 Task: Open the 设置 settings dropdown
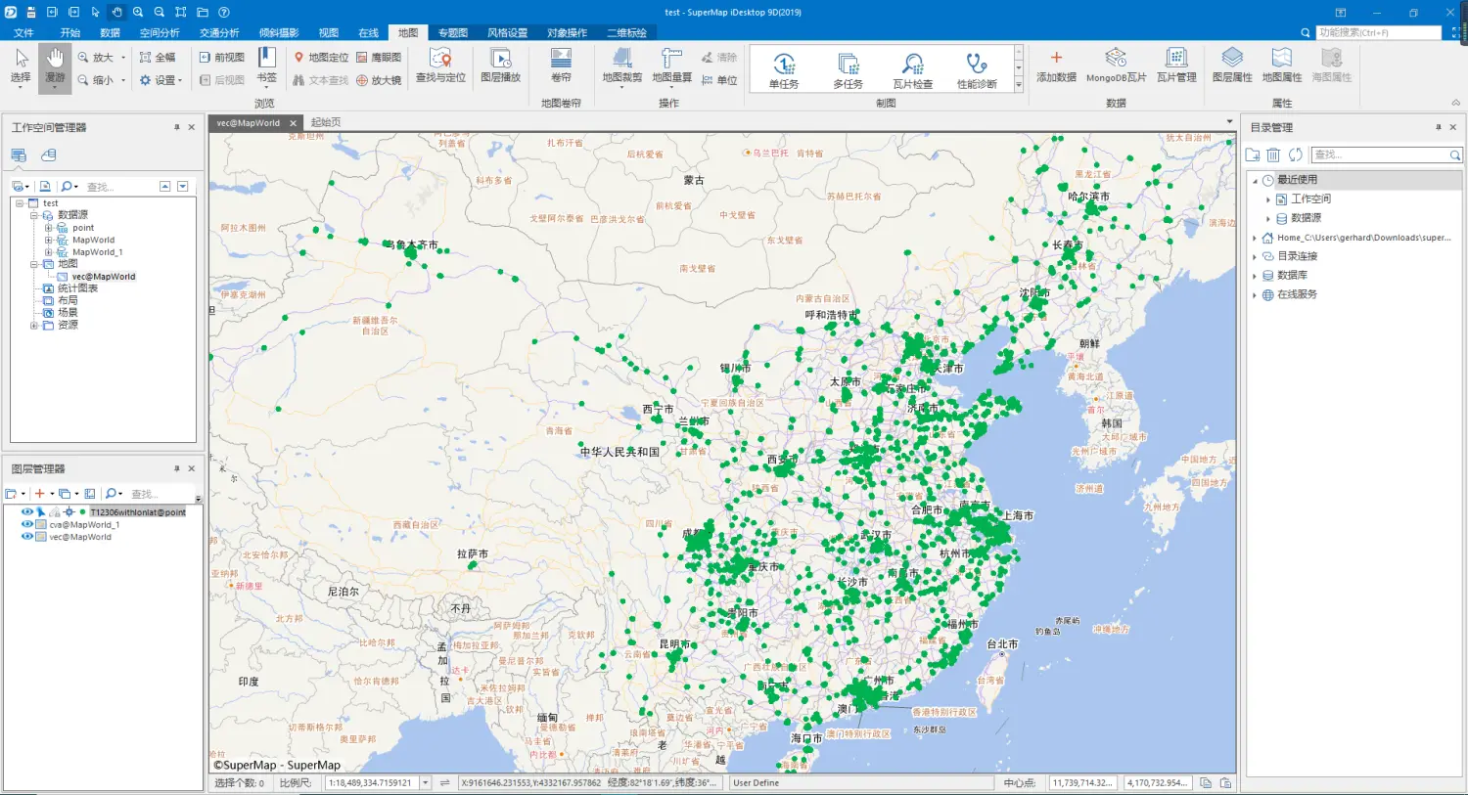(x=161, y=80)
